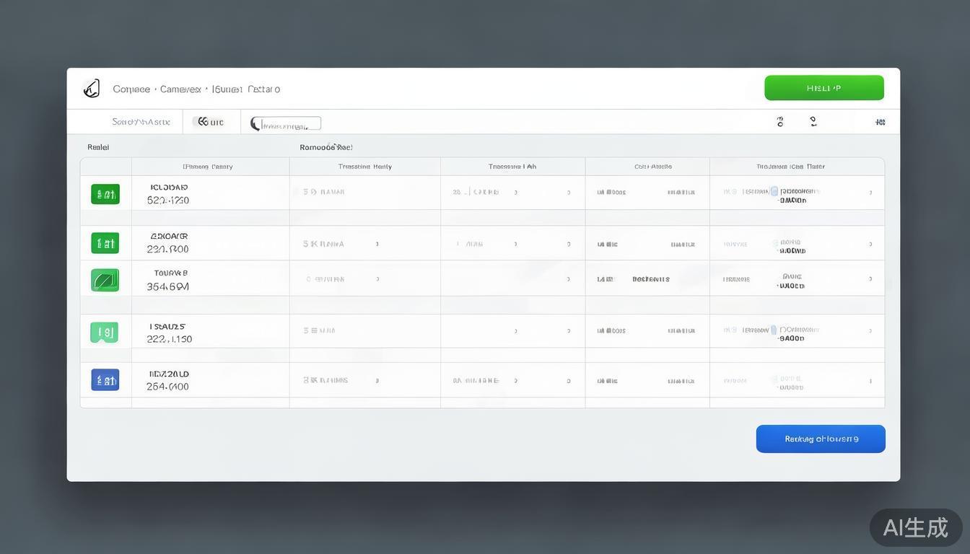Click the green chart icon on the third row
Viewport: 970px width, 554px height.
(105, 279)
